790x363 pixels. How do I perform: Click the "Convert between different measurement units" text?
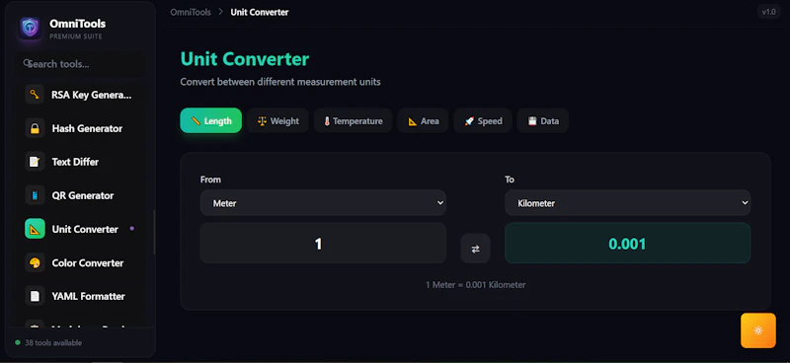(x=280, y=82)
